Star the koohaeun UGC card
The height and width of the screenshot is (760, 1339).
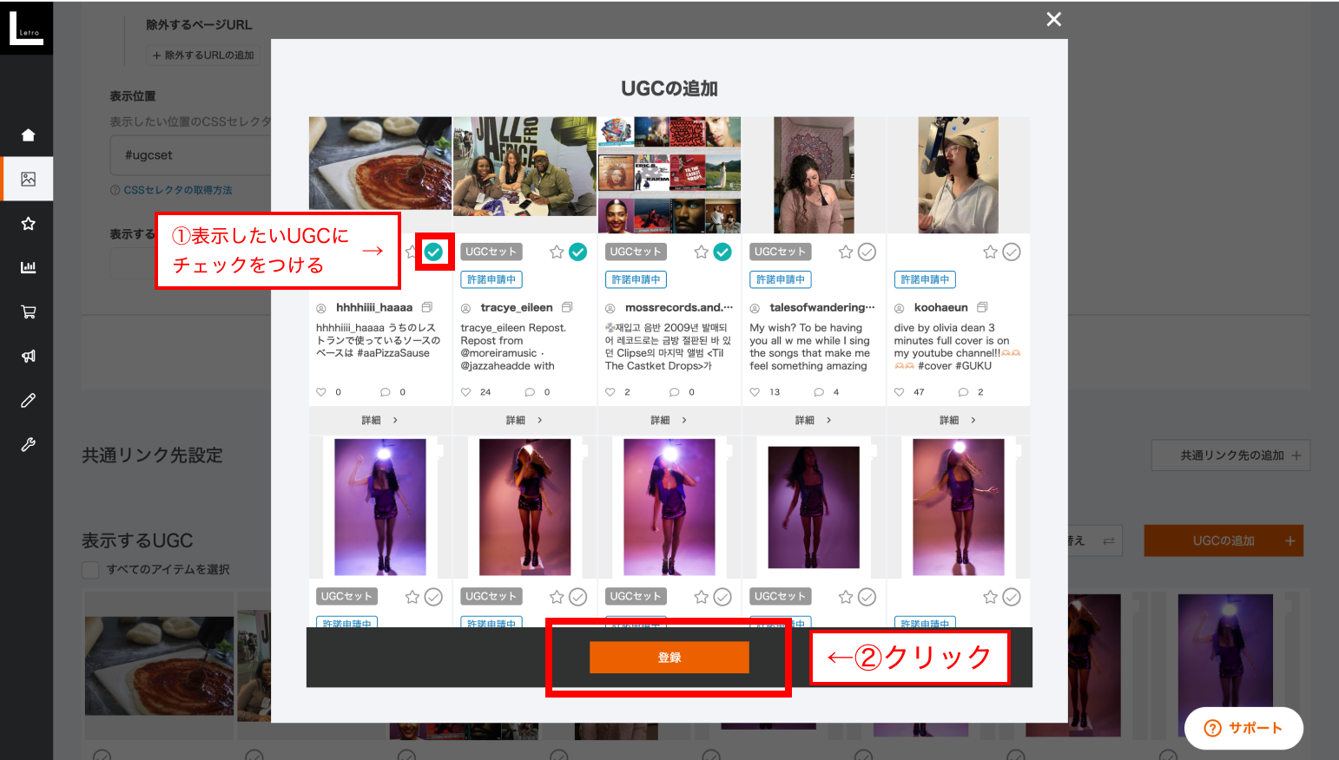click(990, 252)
